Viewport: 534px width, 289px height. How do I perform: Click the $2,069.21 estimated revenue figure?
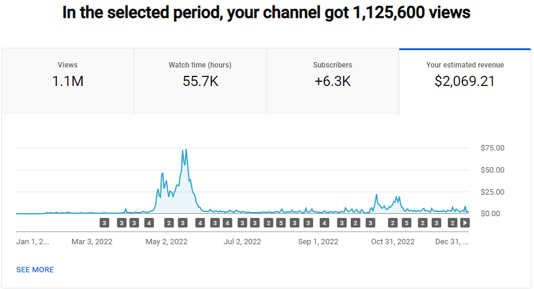point(465,81)
